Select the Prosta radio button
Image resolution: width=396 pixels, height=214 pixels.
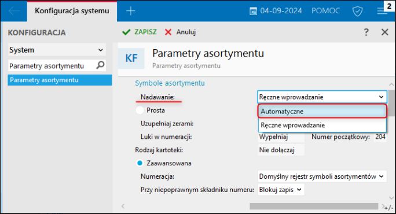[x=140, y=110]
